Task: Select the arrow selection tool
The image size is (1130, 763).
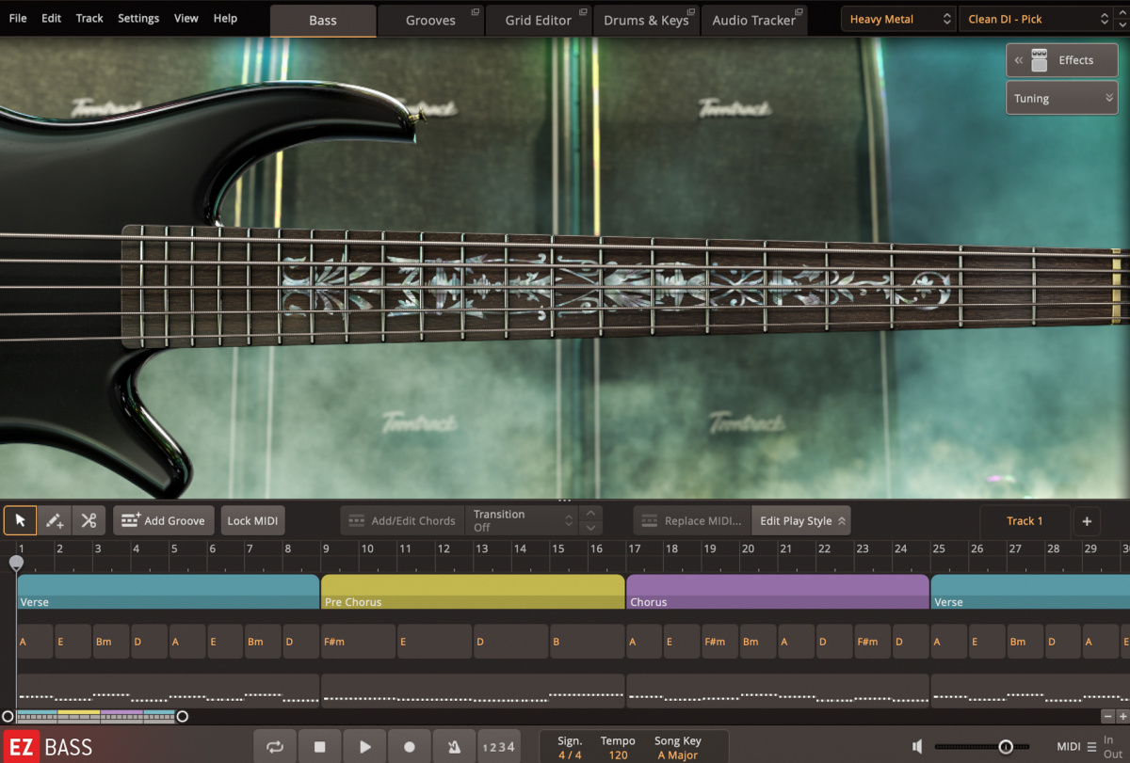Action: 20,520
